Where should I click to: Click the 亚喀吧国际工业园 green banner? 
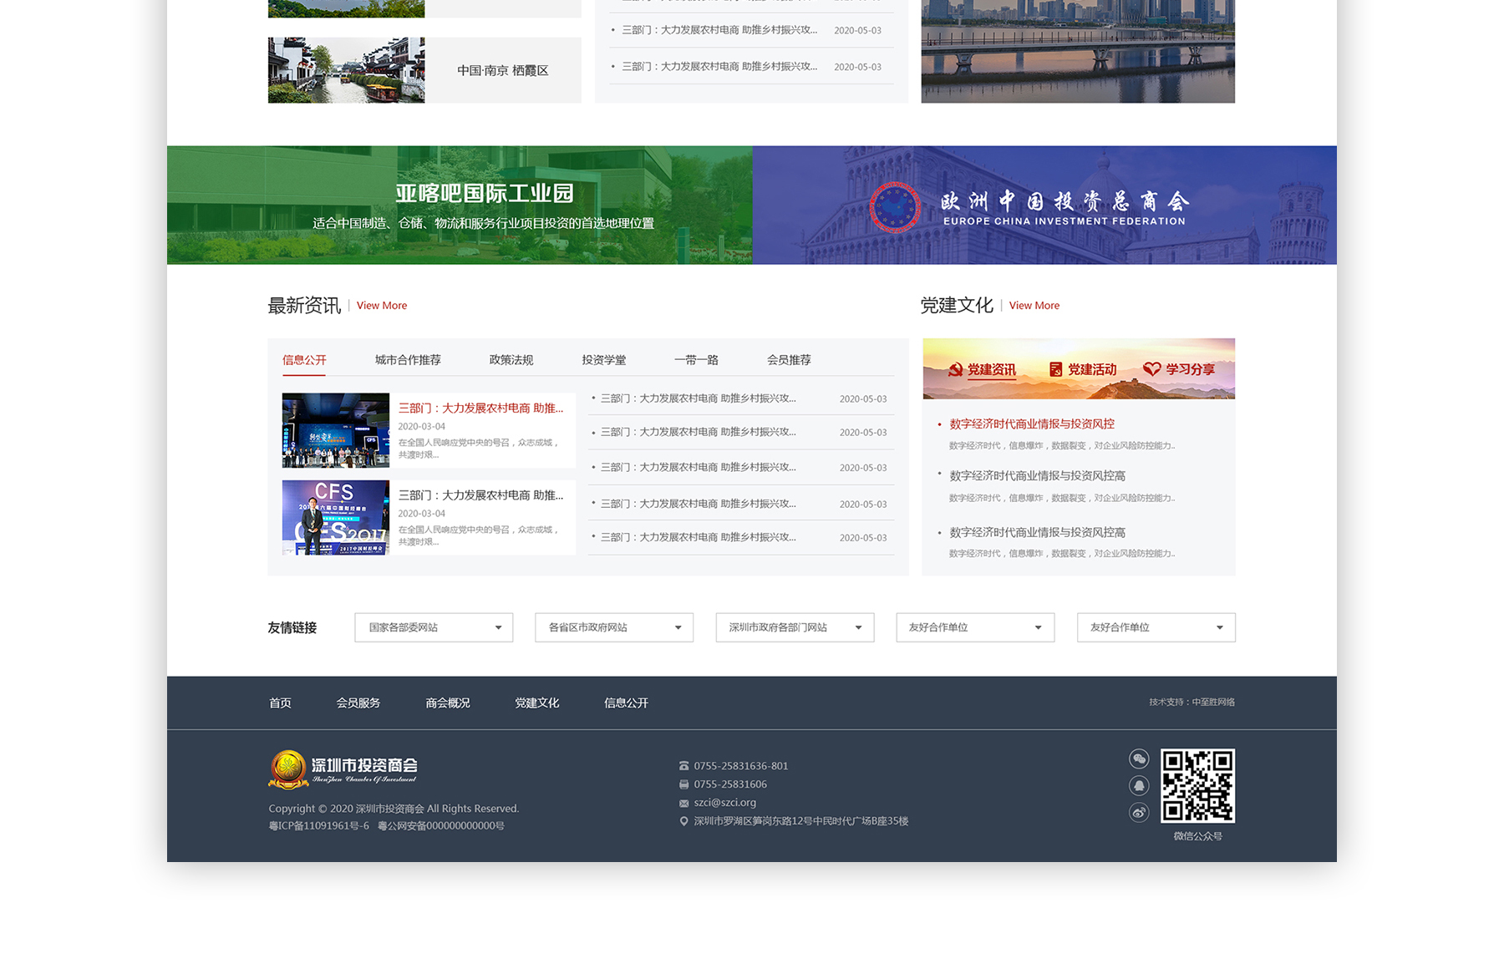click(460, 205)
